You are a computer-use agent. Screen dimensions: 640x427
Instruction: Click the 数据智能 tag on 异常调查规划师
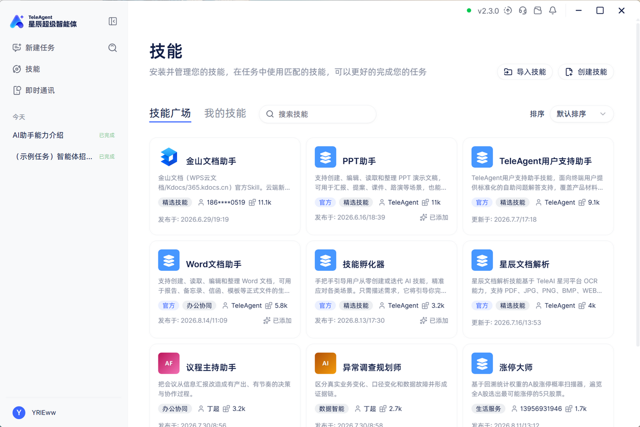[x=332, y=409]
